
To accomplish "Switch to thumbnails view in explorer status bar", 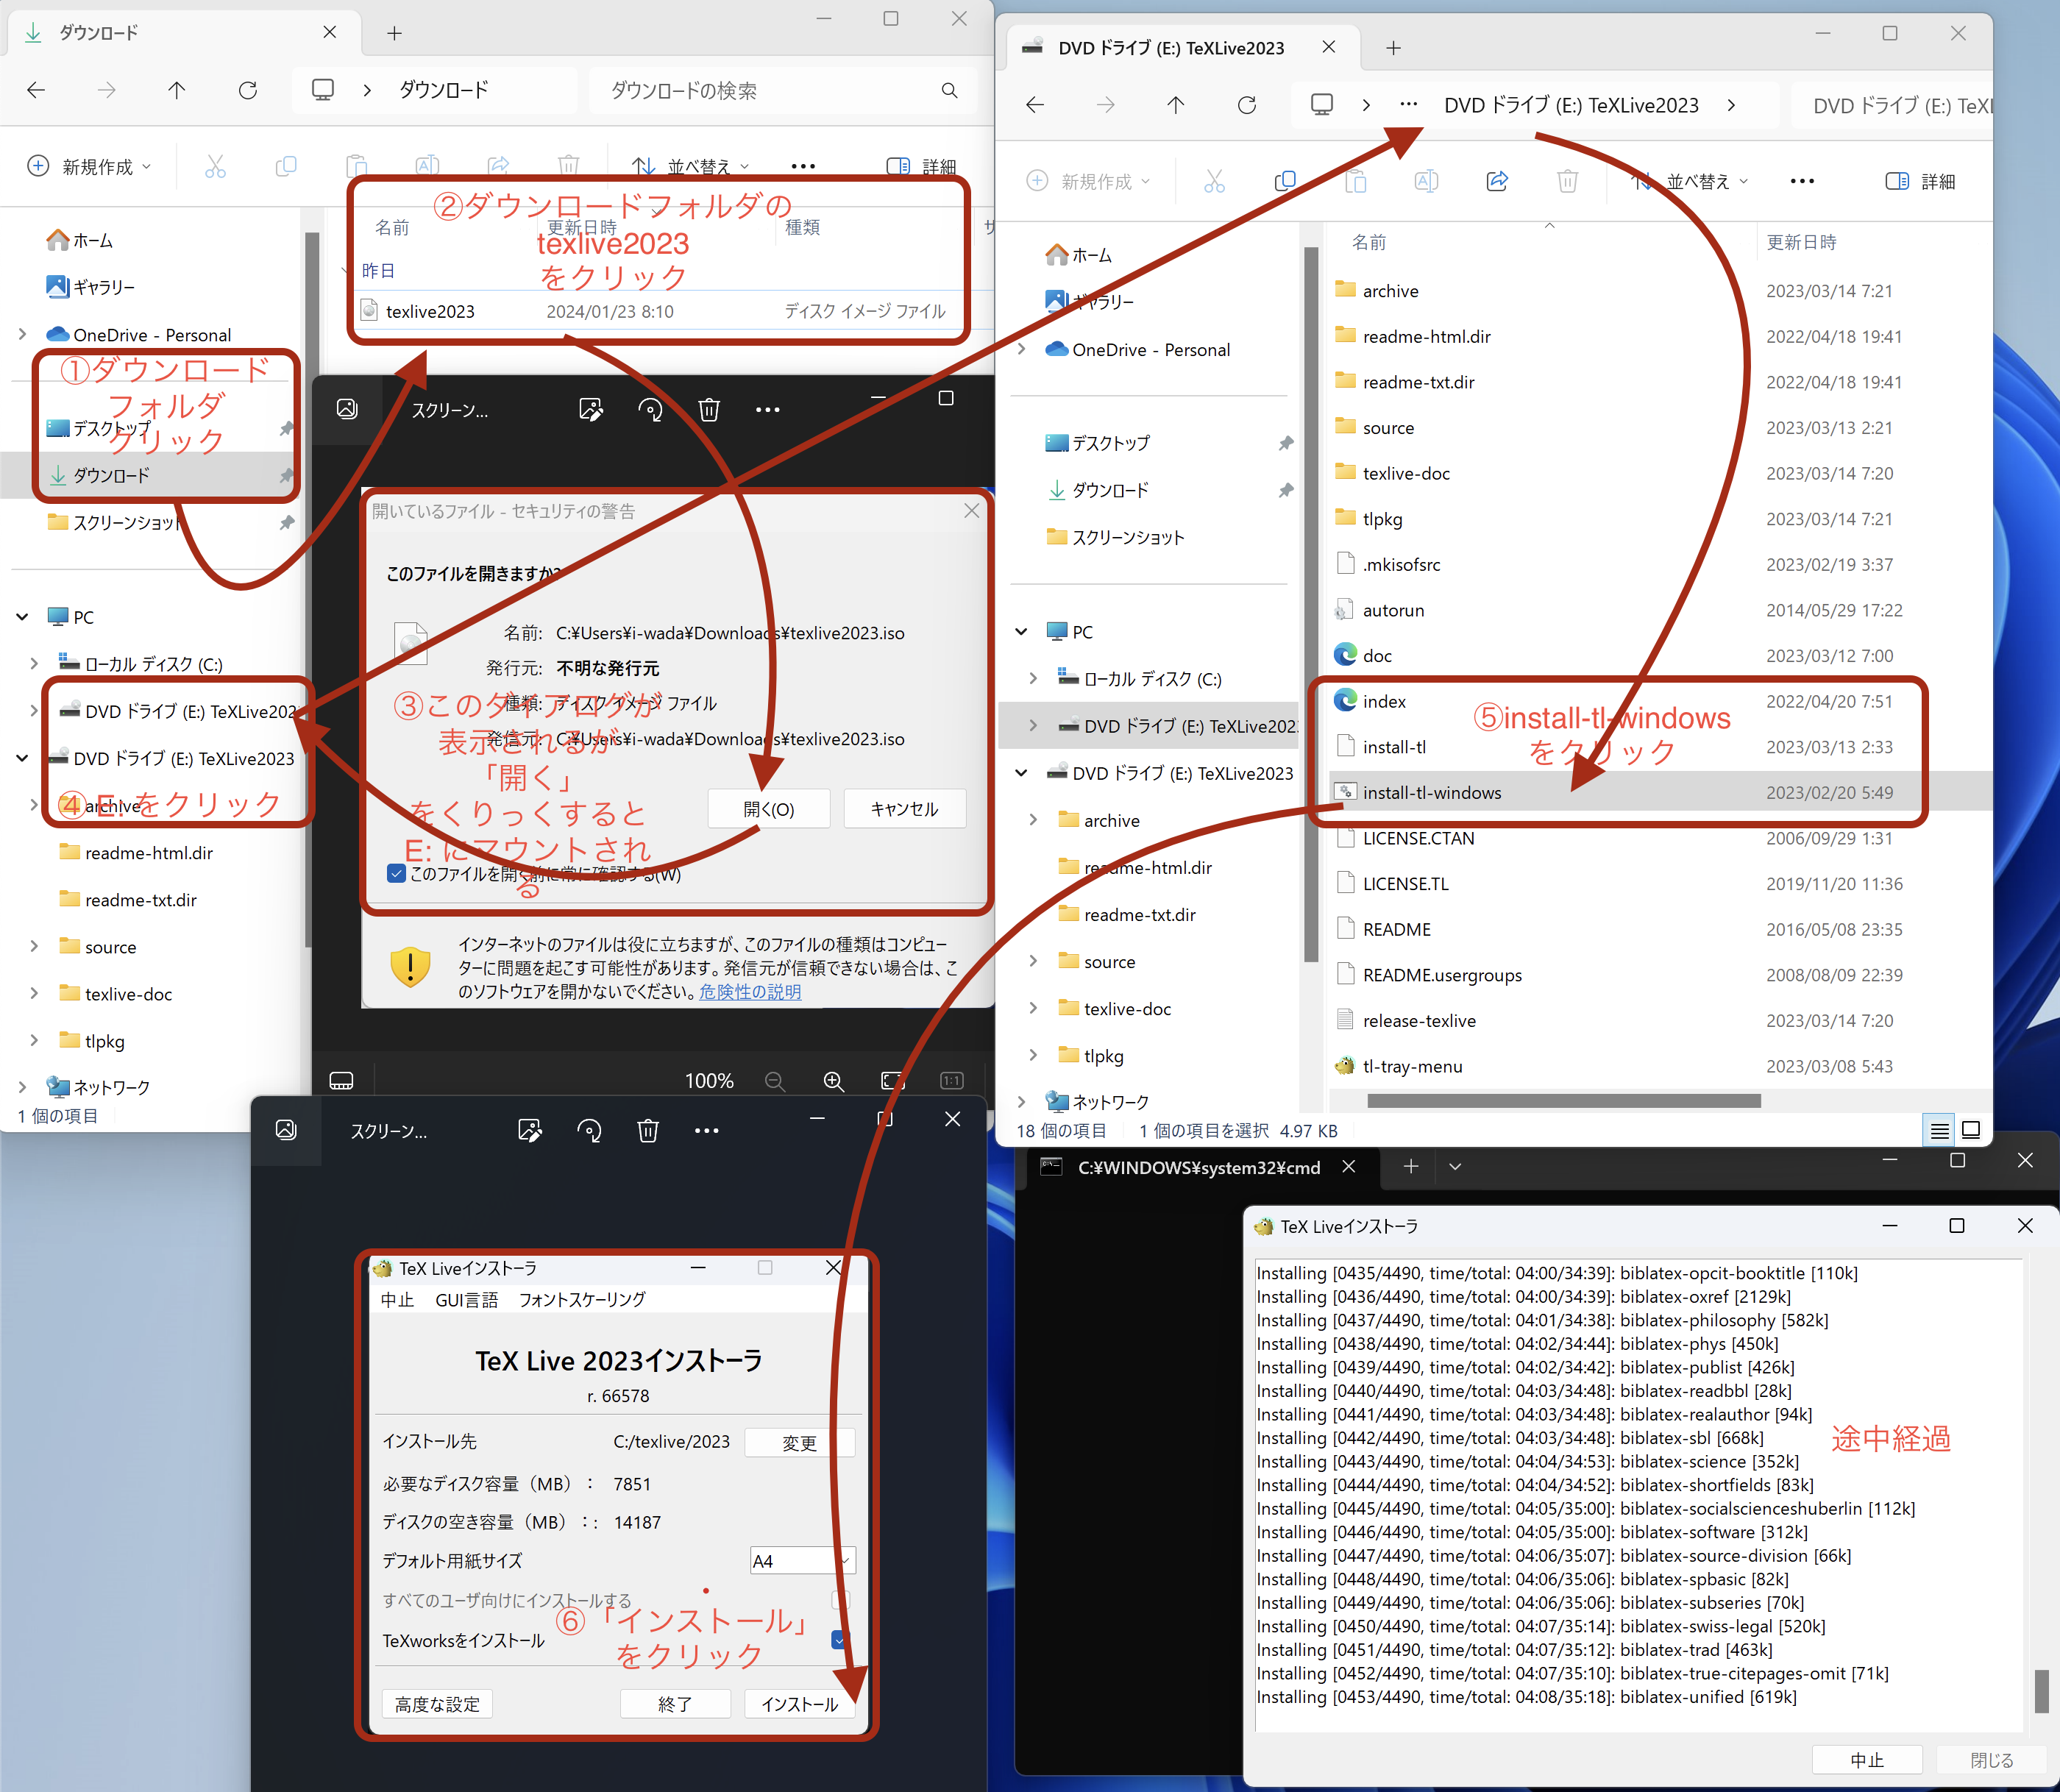I will click(1971, 1130).
